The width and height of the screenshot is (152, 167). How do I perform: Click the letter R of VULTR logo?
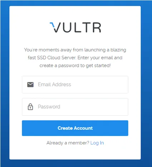[x=97, y=28]
